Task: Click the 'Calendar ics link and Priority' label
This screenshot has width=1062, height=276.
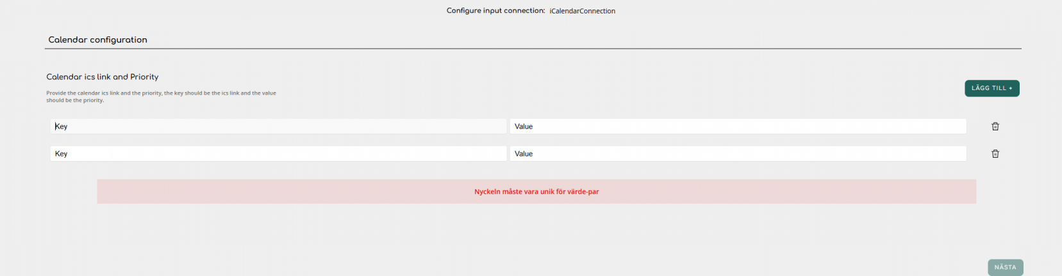Action: pyautogui.click(x=103, y=77)
